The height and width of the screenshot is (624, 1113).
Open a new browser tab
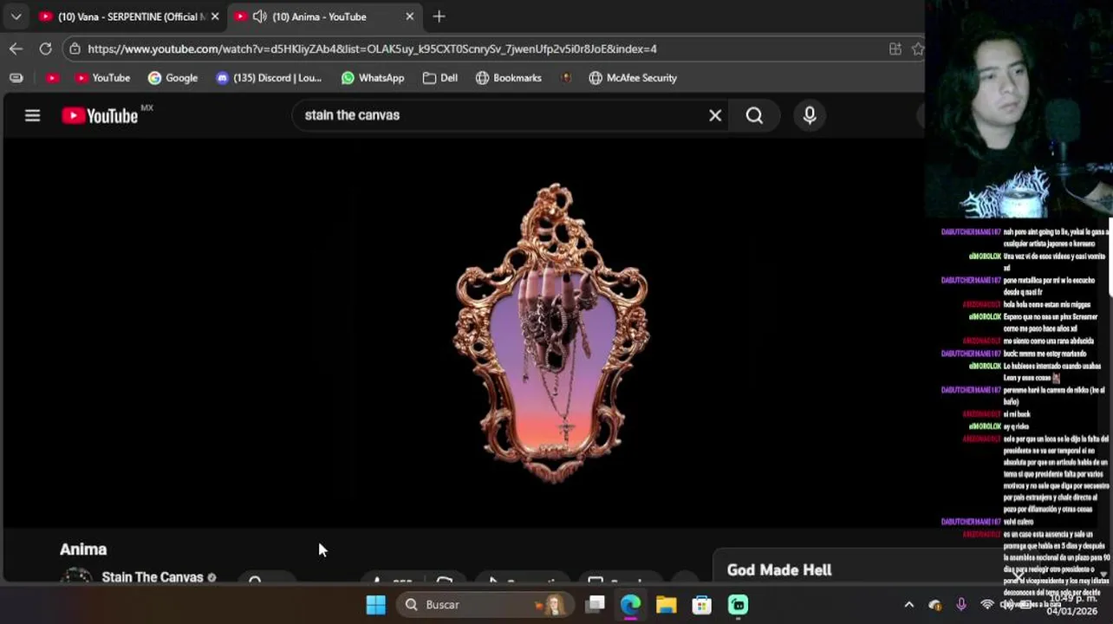point(439,16)
